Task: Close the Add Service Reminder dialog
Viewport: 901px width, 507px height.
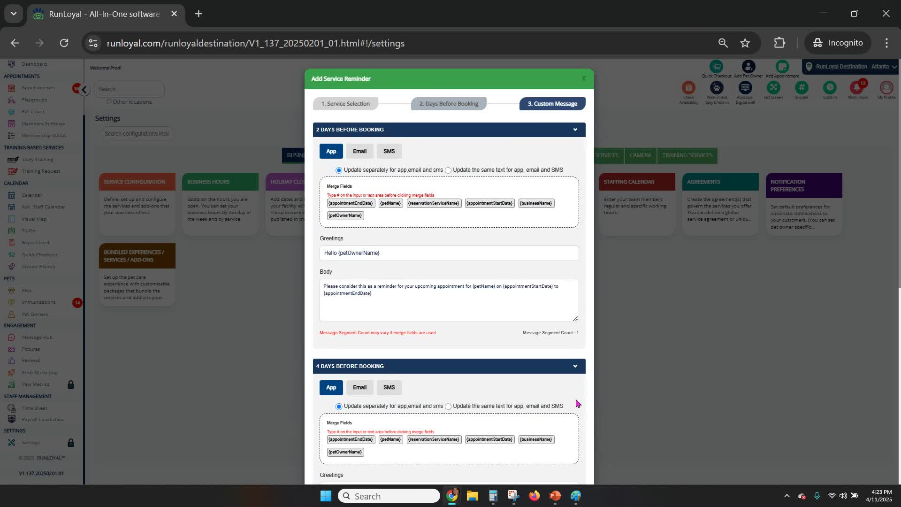Action: (x=583, y=79)
